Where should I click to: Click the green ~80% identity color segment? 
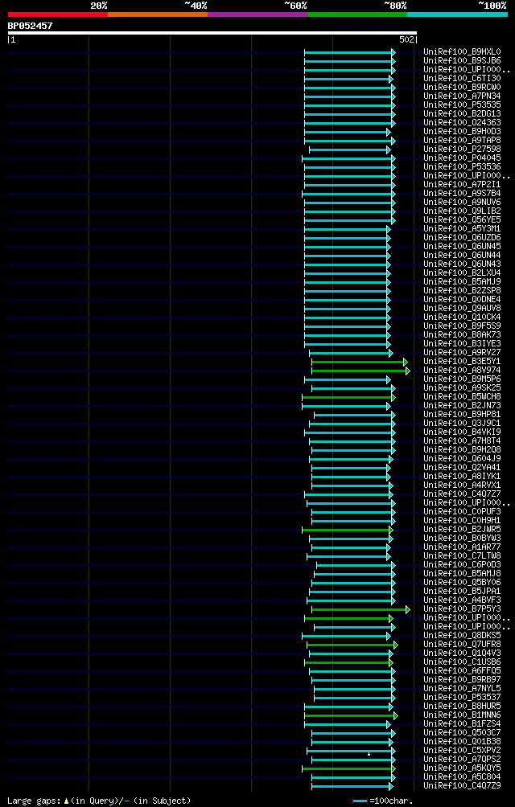357,14
